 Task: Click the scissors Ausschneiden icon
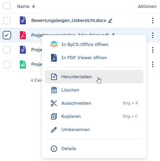click(54, 103)
